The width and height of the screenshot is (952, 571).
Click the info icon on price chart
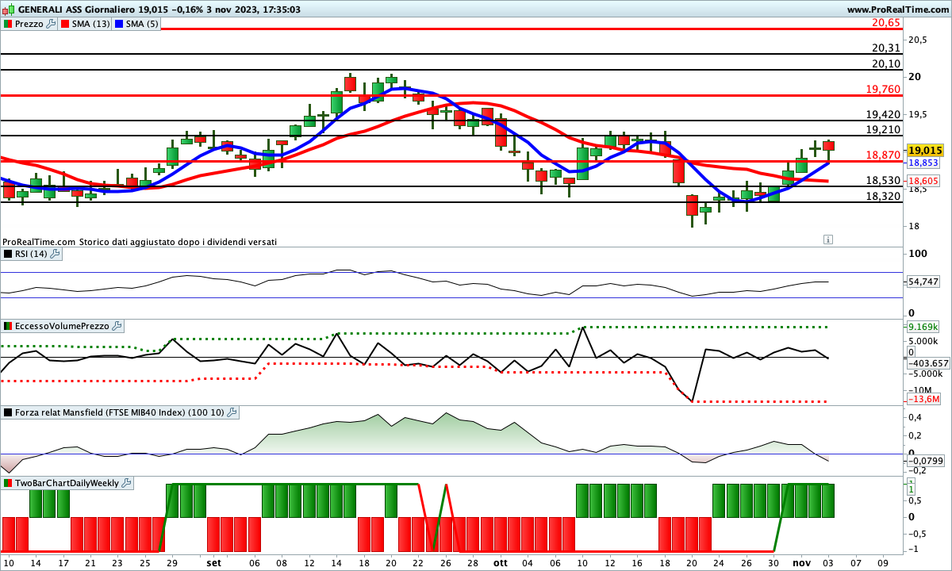(828, 239)
